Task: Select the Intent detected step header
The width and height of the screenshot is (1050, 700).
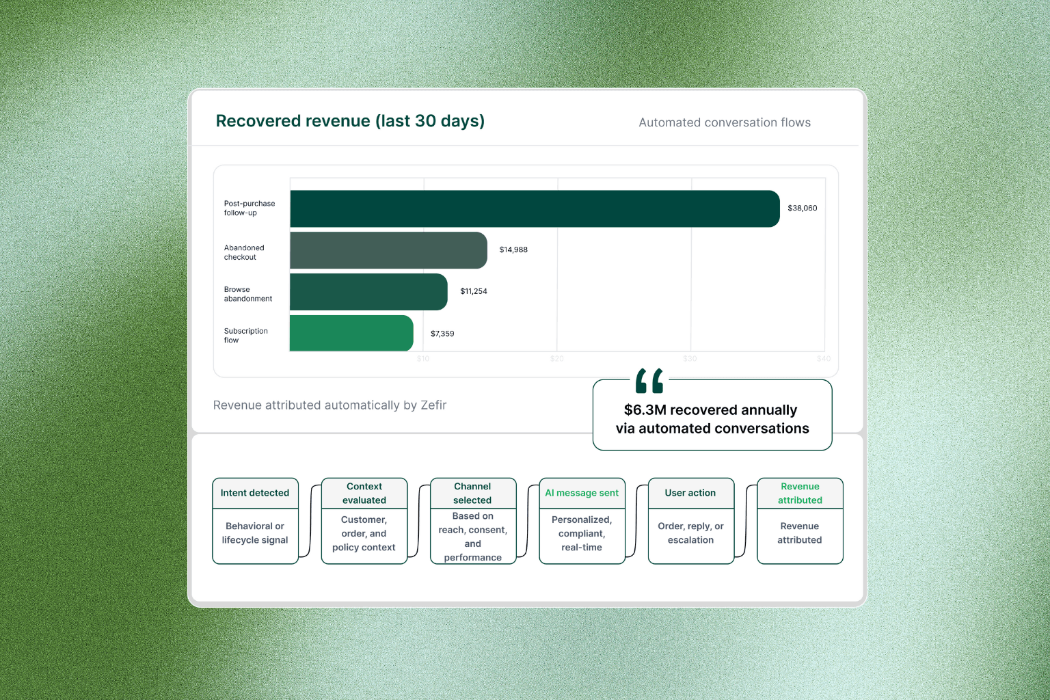Action: click(x=255, y=493)
